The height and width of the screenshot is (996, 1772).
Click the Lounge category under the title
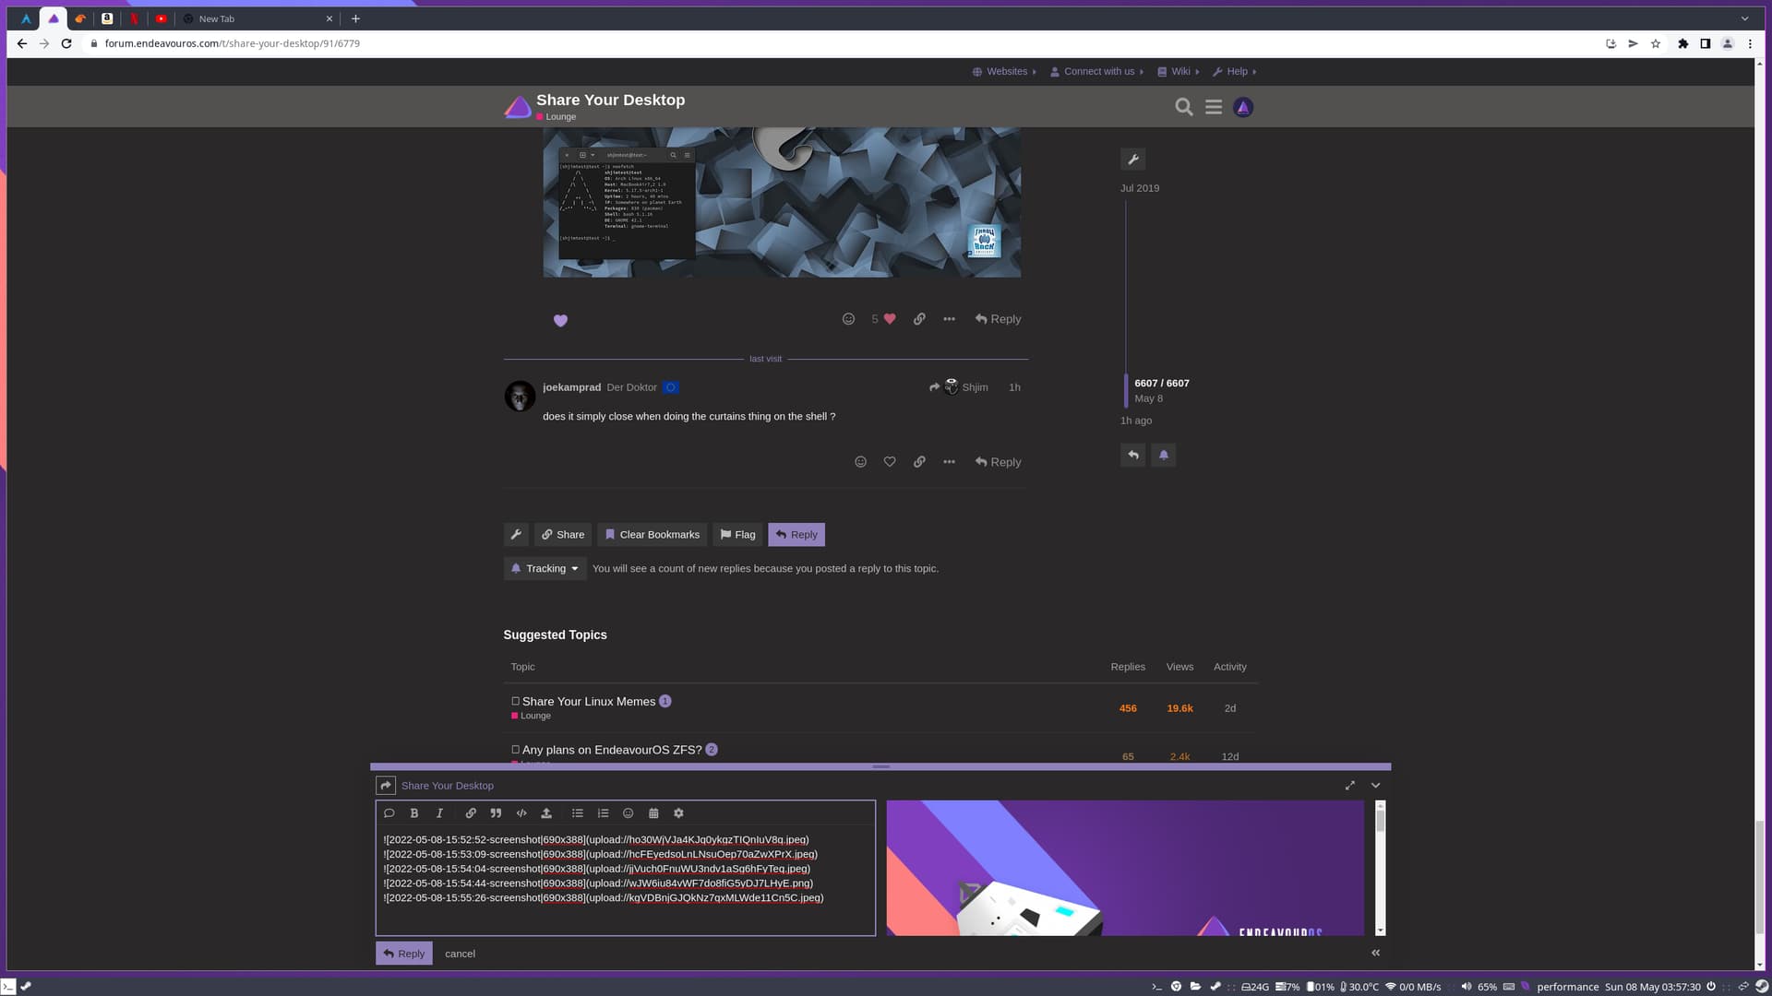tap(557, 117)
